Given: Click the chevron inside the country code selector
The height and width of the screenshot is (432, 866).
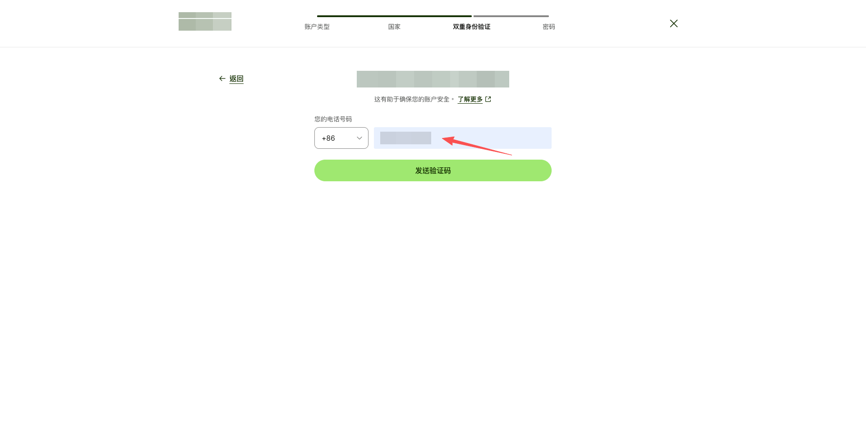Looking at the screenshot, I should click(x=359, y=138).
